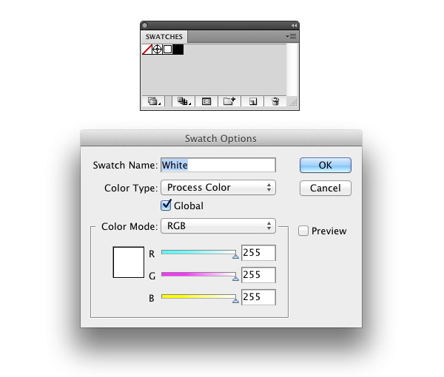Screen dimensions: 444x377
Task: Open the Swatches panel flyout menu
Action: [291, 36]
